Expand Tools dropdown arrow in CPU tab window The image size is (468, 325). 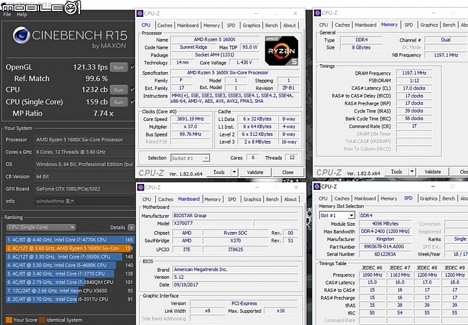[x=234, y=172]
